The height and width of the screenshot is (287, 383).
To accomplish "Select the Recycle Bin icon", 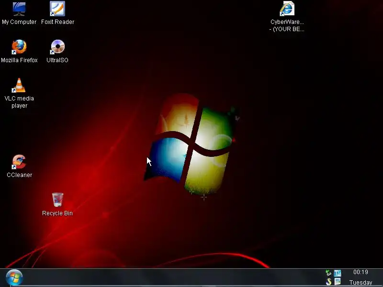I will coord(57,199).
